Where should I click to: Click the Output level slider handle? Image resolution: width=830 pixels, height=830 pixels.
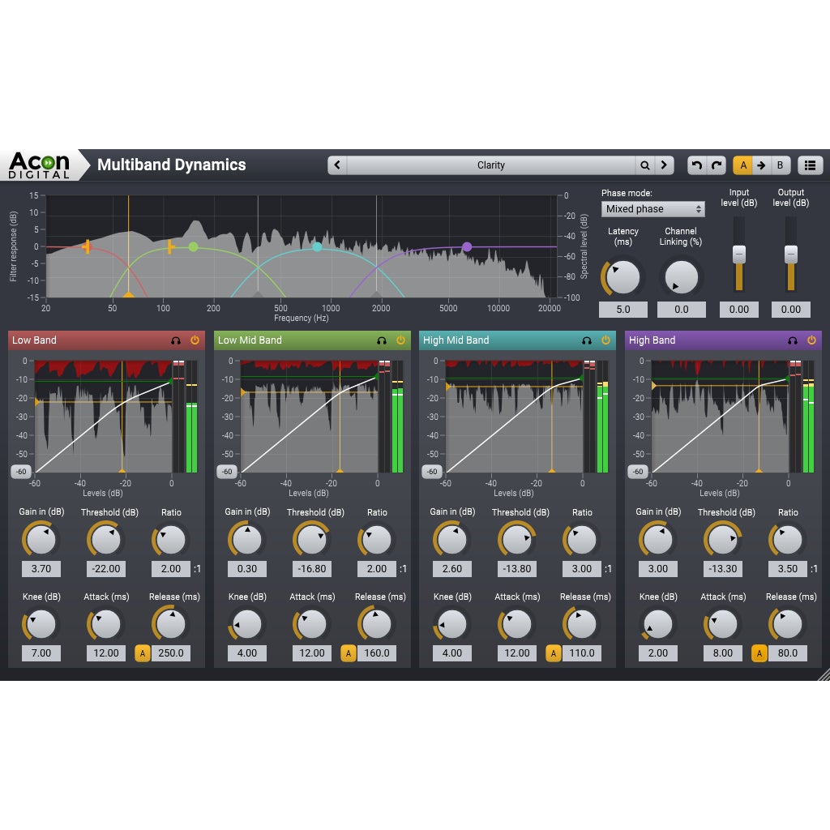click(791, 254)
